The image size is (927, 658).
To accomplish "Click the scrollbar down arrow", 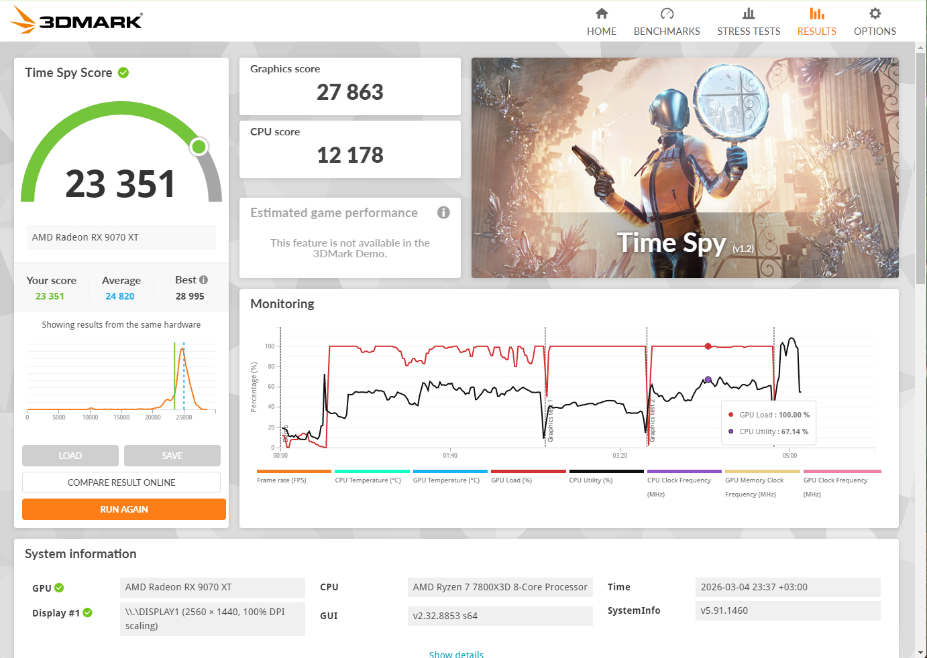I will [x=921, y=652].
